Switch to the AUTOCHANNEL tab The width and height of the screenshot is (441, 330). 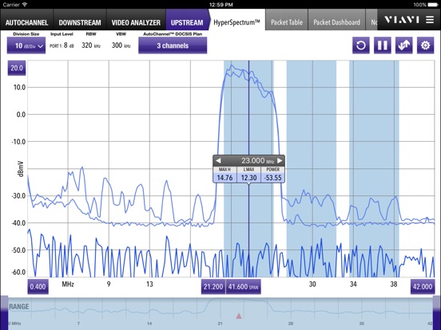tap(26, 22)
